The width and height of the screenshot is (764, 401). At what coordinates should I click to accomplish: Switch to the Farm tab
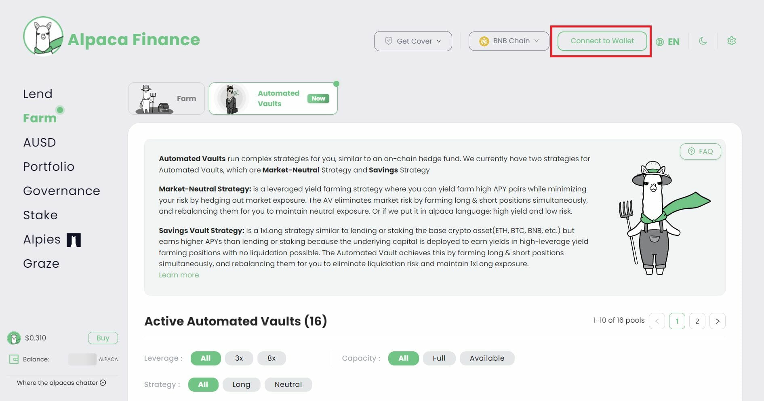[x=166, y=99]
